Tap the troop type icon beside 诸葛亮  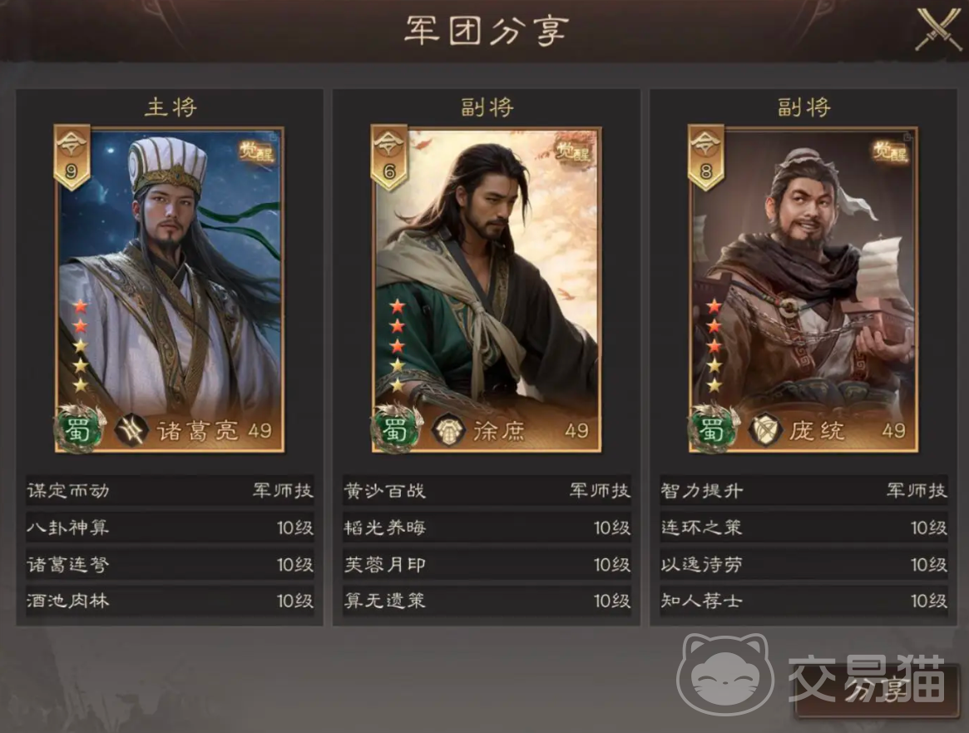click(131, 429)
